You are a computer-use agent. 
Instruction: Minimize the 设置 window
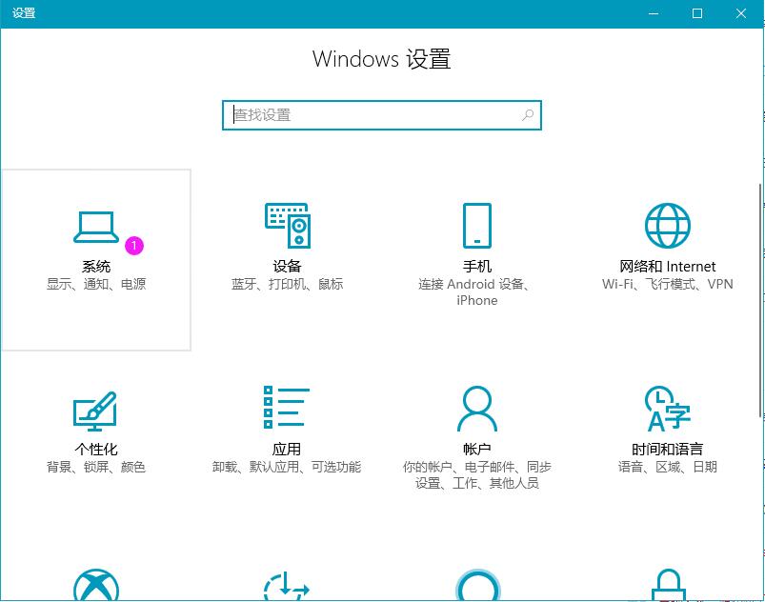point(654,13)
